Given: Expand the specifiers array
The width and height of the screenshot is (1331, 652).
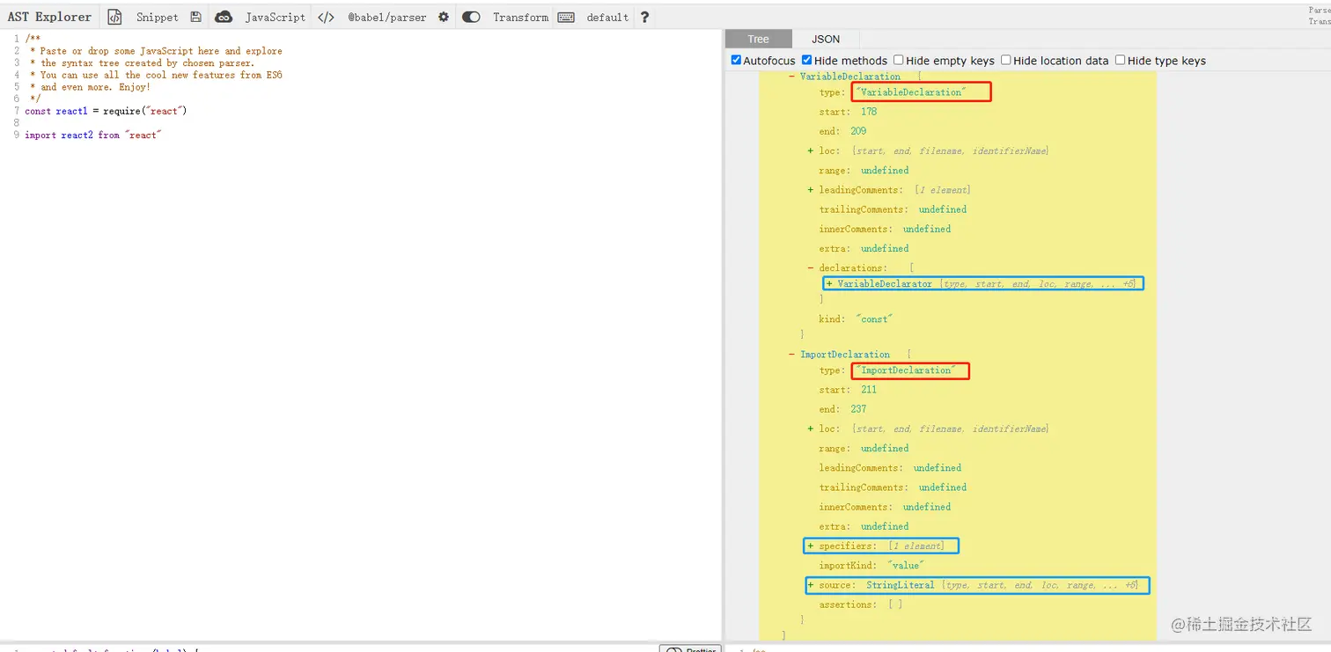Looking at the screenshot, I should tap(811, 546).
